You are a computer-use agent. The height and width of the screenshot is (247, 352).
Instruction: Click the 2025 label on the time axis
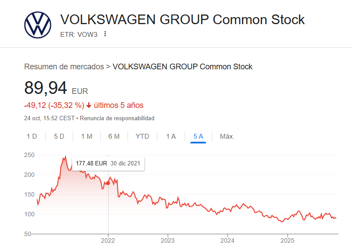287,240
